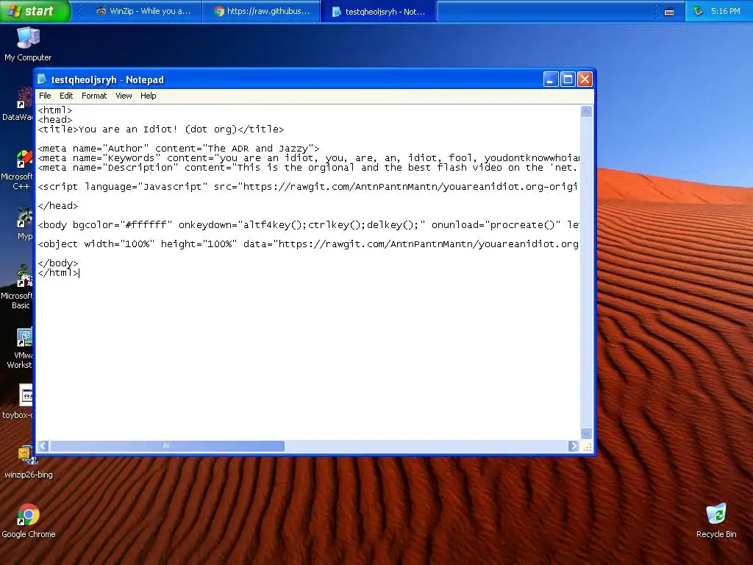Click the Notepad title bar document icon
Image resolution: width=753 pixels, height=565 pixels.
point(42,79)
